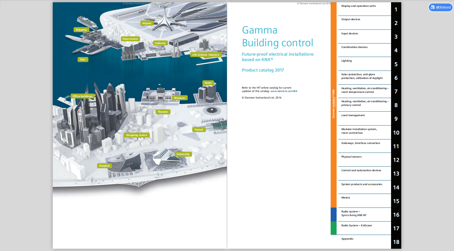Click the Shipping label on cityscape
The image size is (454, 251).
point(81,30)
